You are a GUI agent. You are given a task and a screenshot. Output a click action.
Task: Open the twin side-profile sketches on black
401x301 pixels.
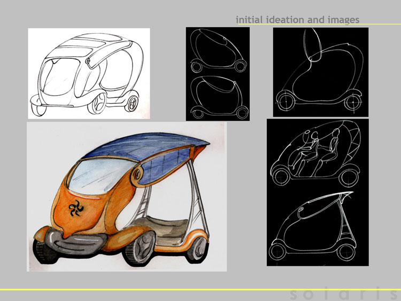(x=218, y=74)
